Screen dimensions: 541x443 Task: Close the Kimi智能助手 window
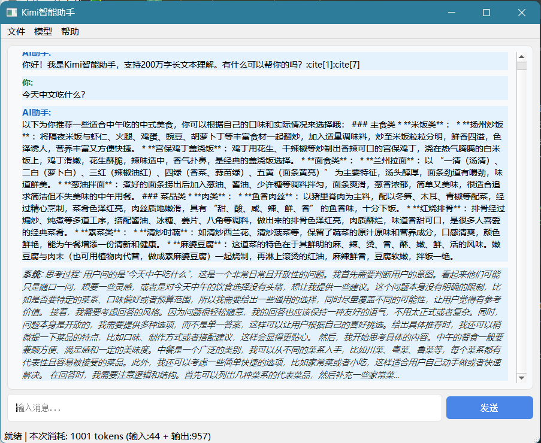(x=522, y=13)
